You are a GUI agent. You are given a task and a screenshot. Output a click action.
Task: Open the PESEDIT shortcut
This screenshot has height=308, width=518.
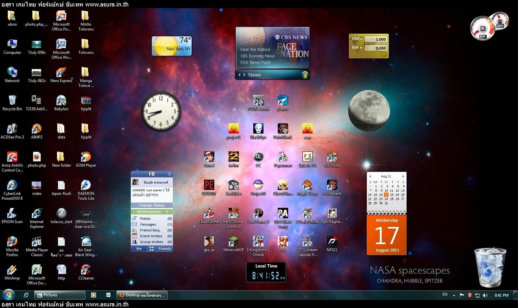[x=209, y=188]
